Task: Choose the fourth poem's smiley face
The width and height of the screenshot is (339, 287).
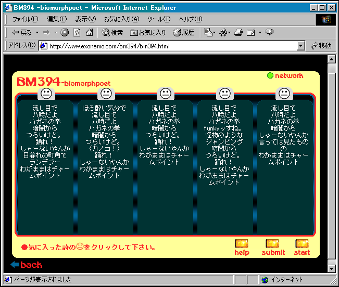Action: point(224,94)
